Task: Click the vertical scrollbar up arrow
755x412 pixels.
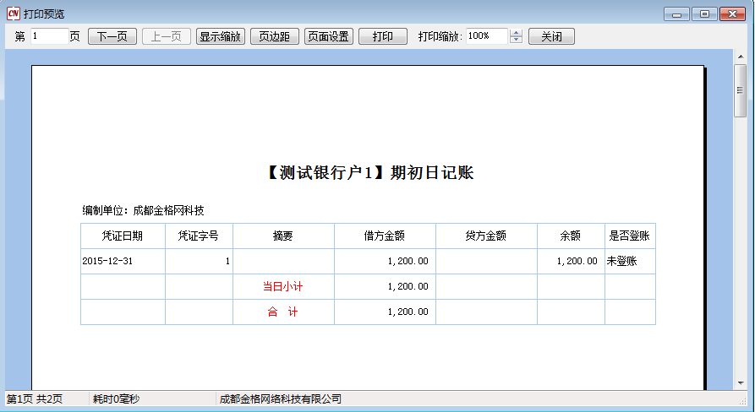Action: pos(740,56)
